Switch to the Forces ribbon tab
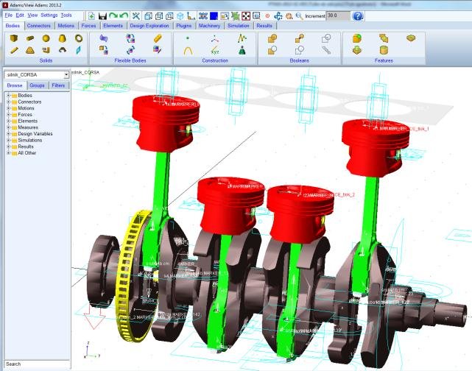The image size is (472, 371). pos(89,26)
